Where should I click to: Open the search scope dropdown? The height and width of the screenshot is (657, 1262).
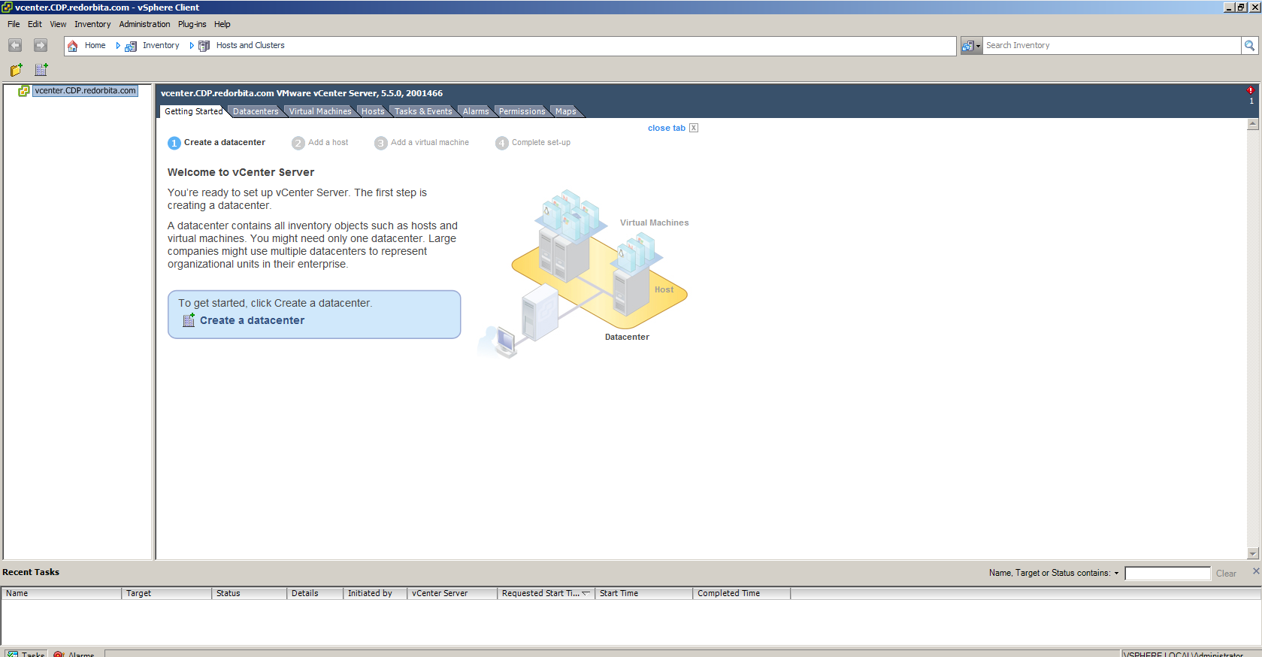971,46
